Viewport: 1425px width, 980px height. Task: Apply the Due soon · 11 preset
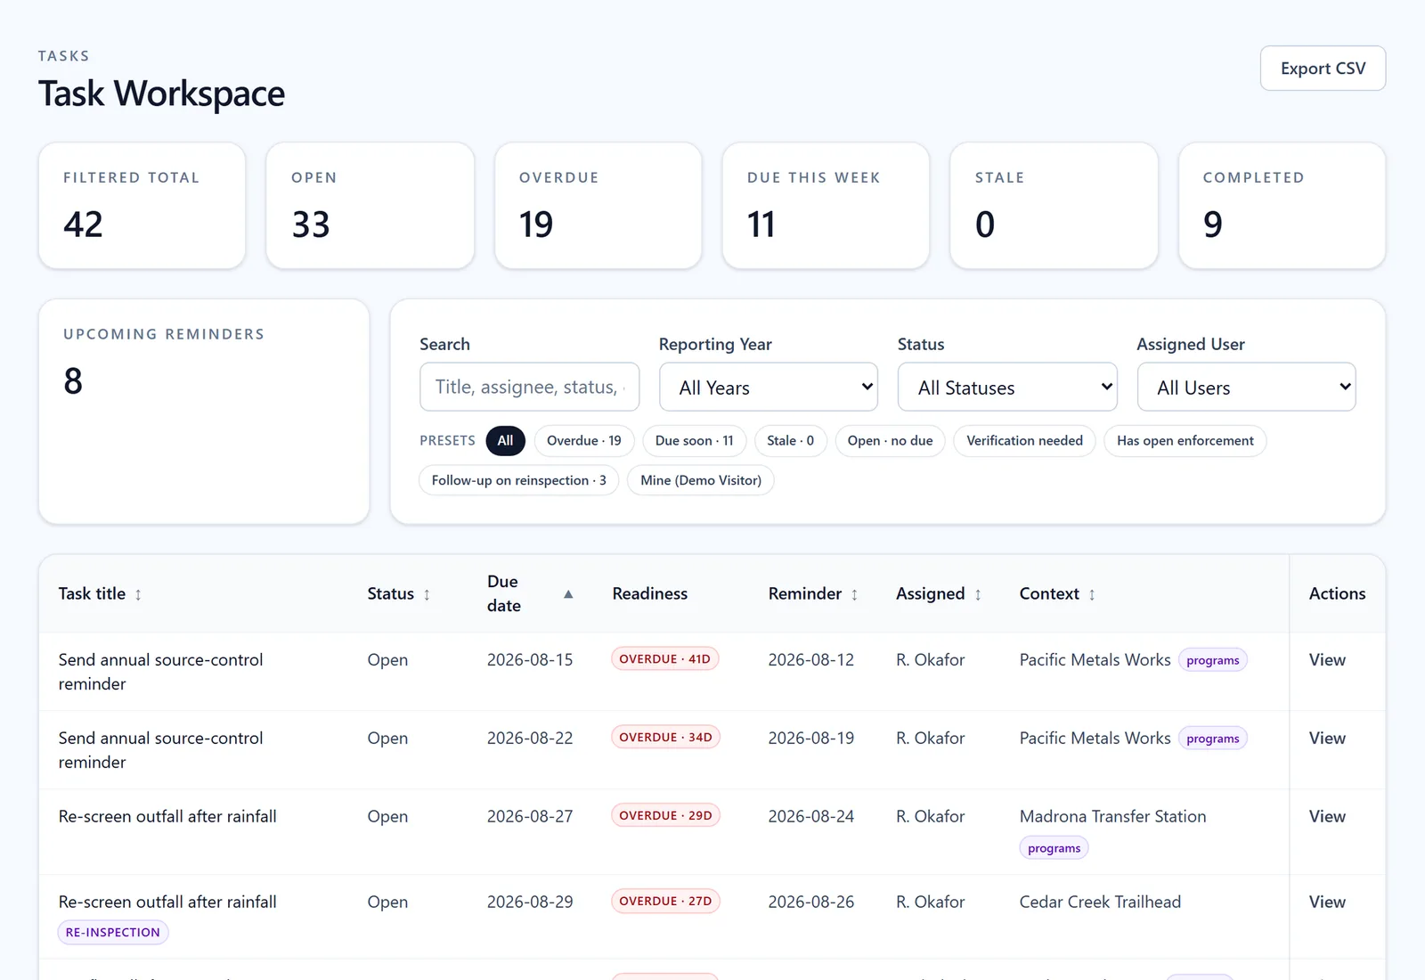point(695,441)
